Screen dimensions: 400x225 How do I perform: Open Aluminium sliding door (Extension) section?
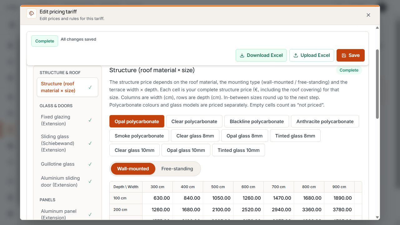pyautogui.click(x=67, y=182)
